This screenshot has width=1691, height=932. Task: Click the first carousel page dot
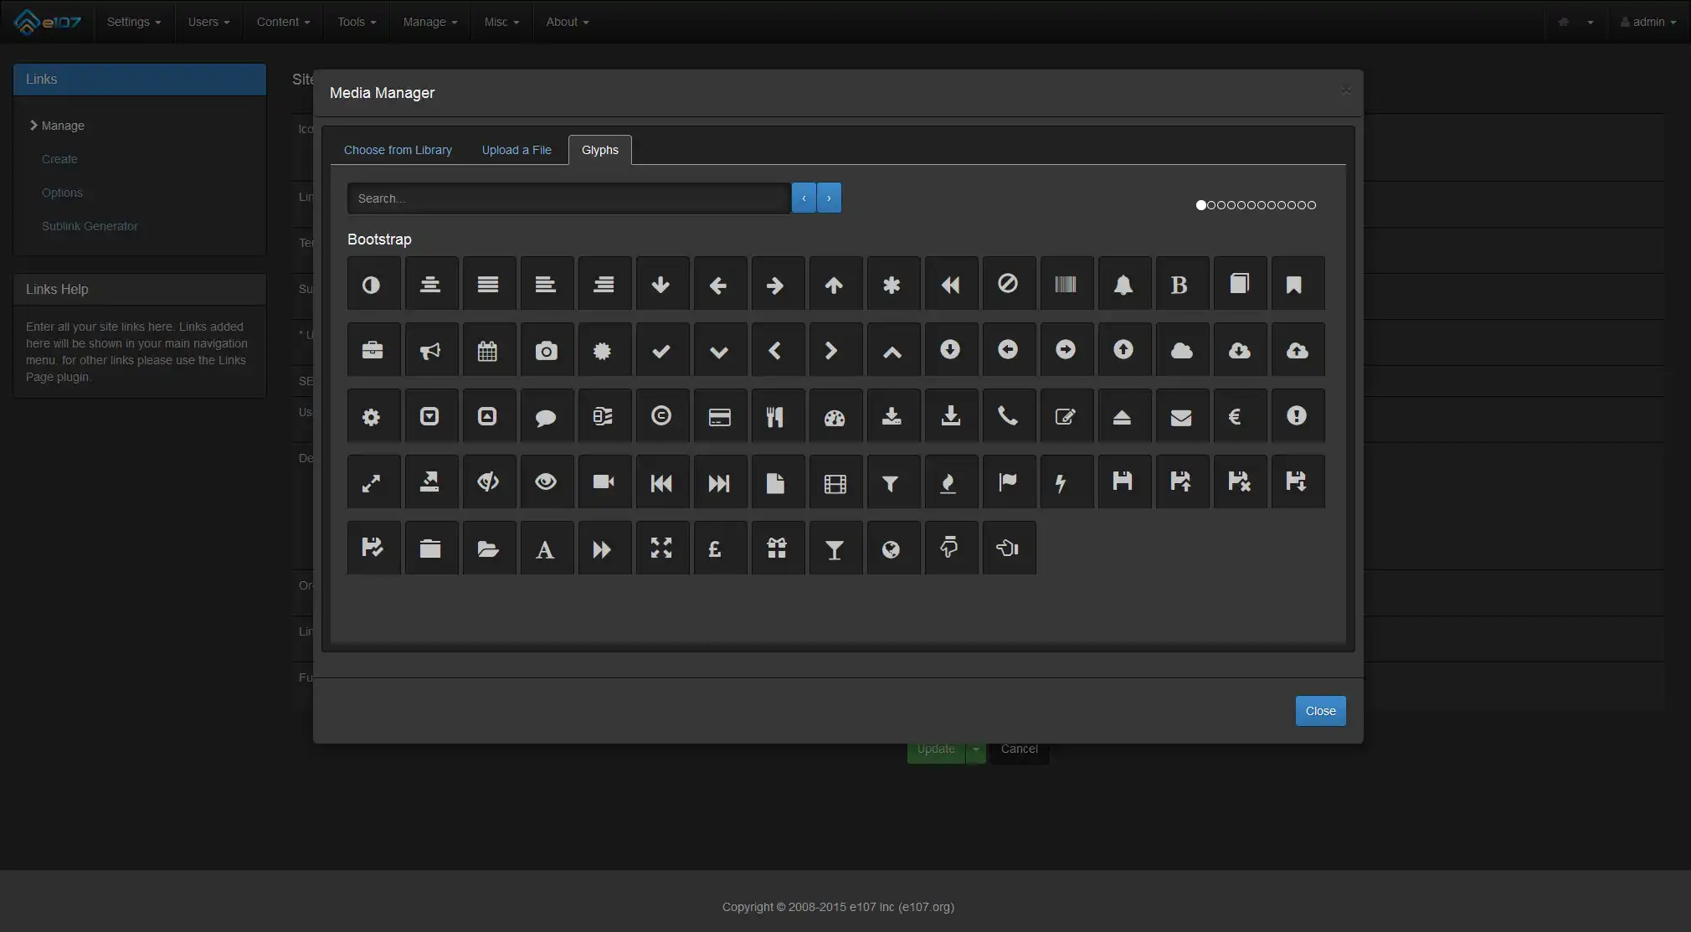[1201, 205]
